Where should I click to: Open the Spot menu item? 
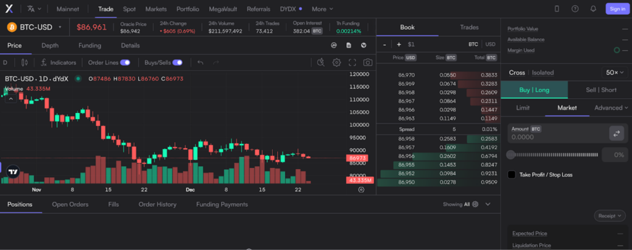[x=130, y=9]
